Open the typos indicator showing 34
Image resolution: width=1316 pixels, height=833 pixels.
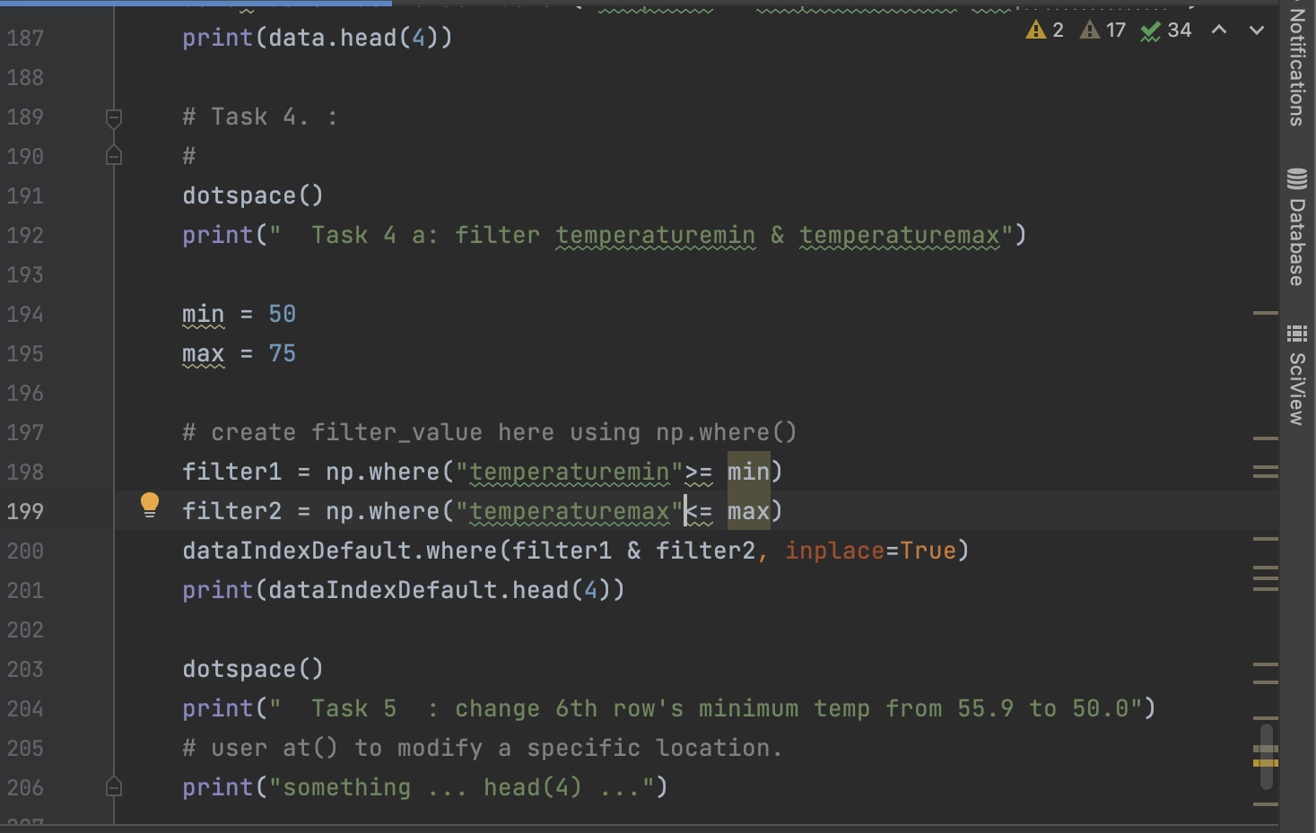click(1166, 30)
